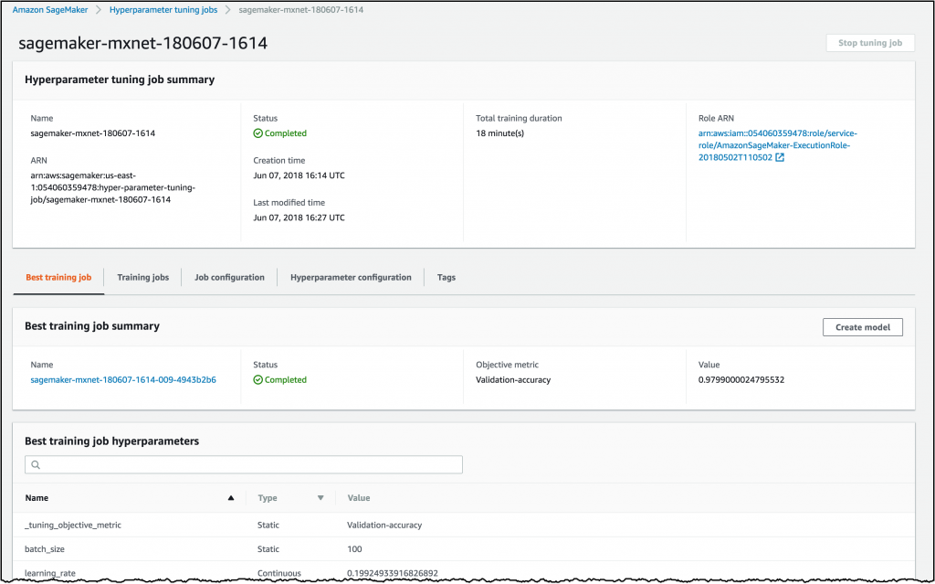Select the _tuning_objective_metric row name

[x=73, y=526]
